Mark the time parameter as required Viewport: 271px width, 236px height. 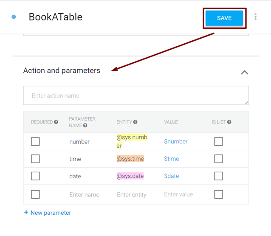coord(35,159)
